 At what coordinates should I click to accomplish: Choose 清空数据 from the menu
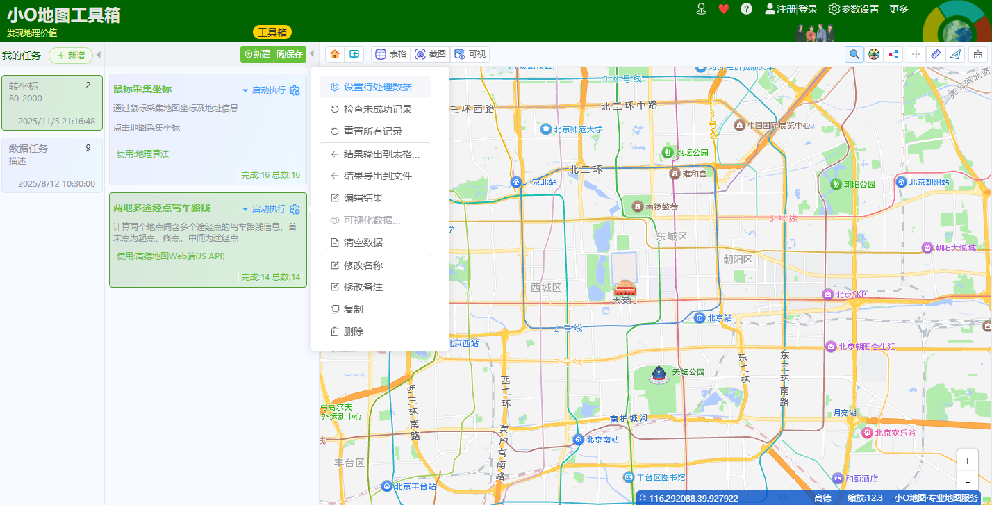[375, 242]
